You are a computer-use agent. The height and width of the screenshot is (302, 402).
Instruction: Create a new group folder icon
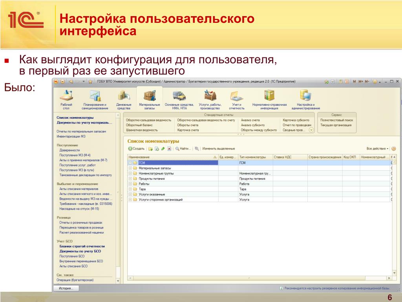150,149
